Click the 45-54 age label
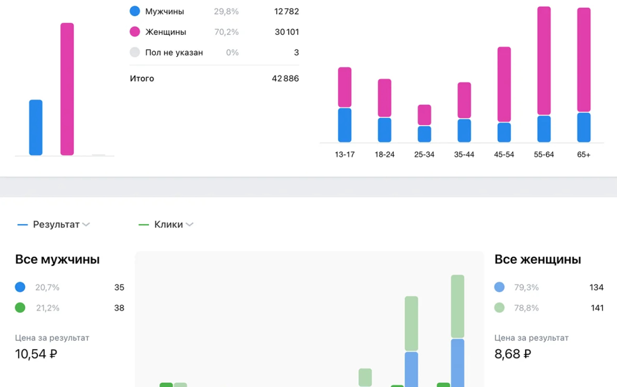Image resolution: width=617 pixels, height=387 pixels. pos(504,155)
